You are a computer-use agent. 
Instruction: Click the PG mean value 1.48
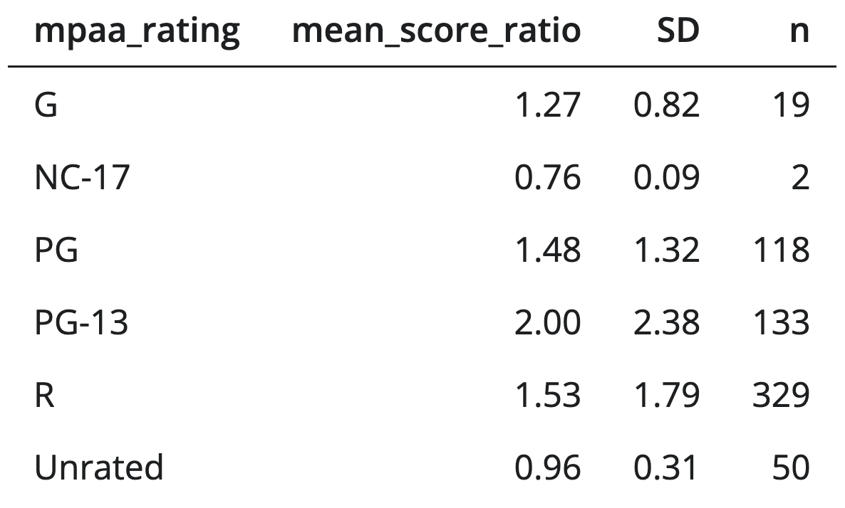(x=547, y=250)
